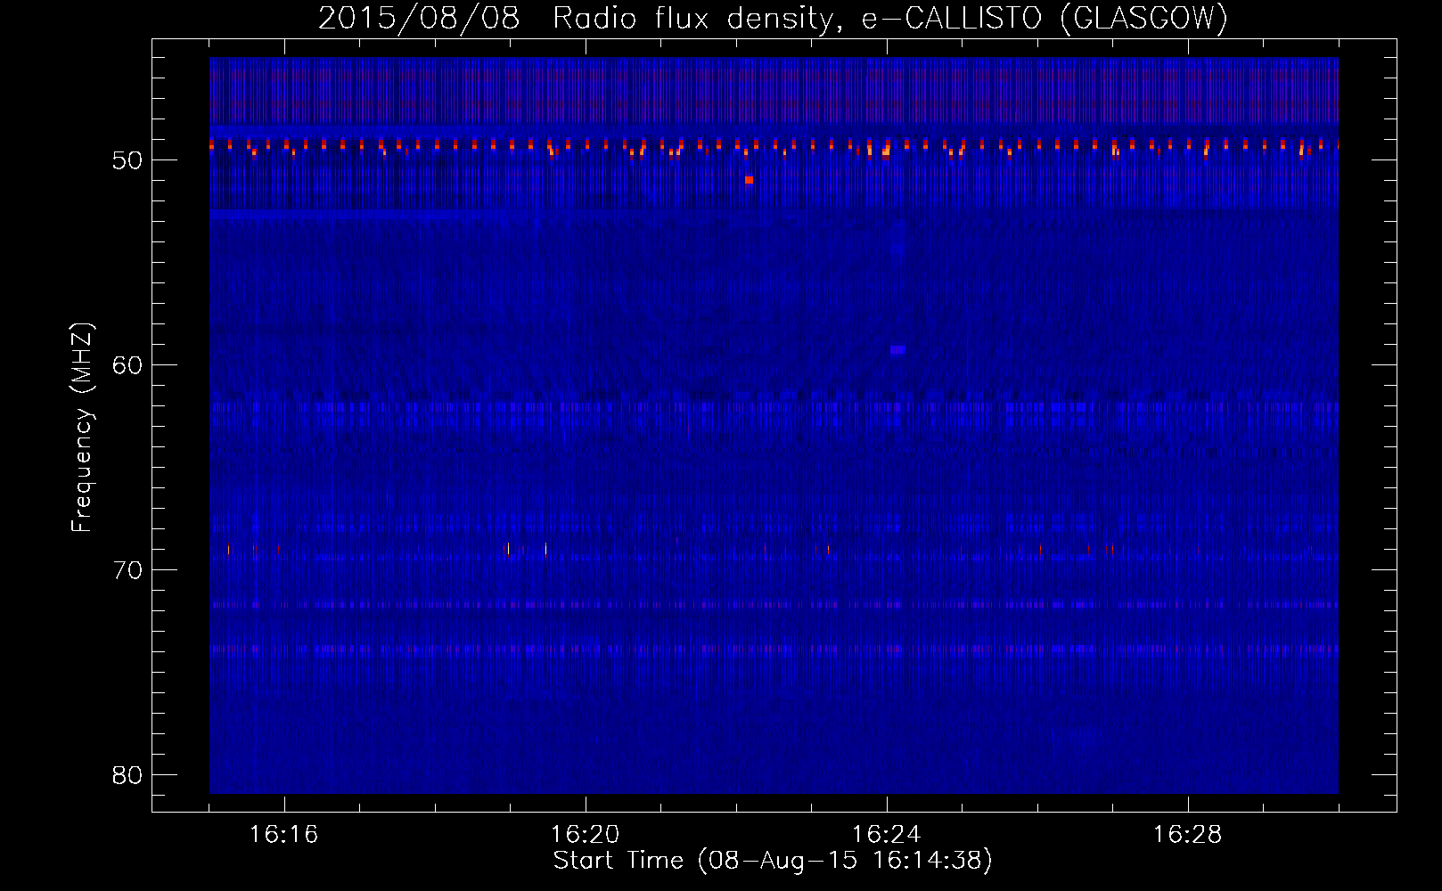Click the 80 MHz frequency label
The image size is (1442, 891).
coord(127,775)
